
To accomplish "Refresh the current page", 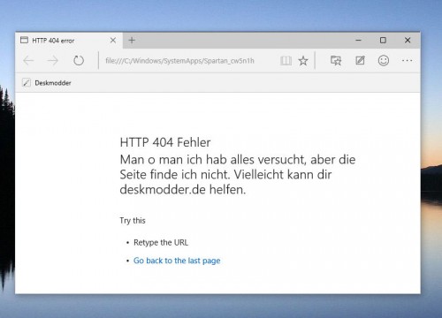I will click(x=79, y=61).
